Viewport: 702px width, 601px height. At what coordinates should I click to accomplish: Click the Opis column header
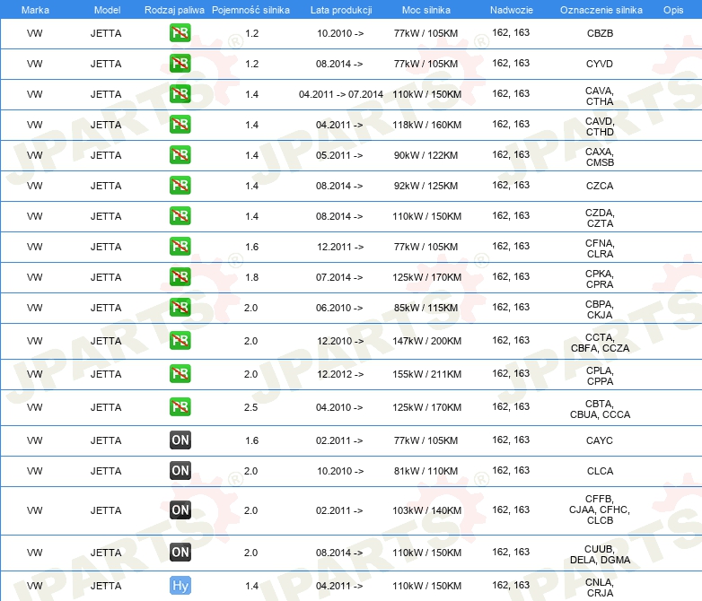click(x=673, y=10)
